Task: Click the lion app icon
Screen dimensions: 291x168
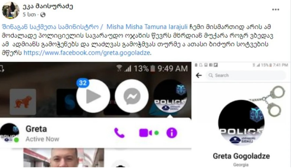Action: 23,102
